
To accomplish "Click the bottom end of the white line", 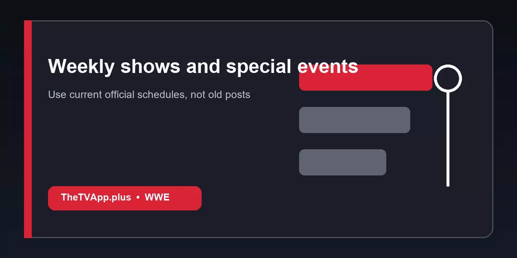I will coord(448,184).
